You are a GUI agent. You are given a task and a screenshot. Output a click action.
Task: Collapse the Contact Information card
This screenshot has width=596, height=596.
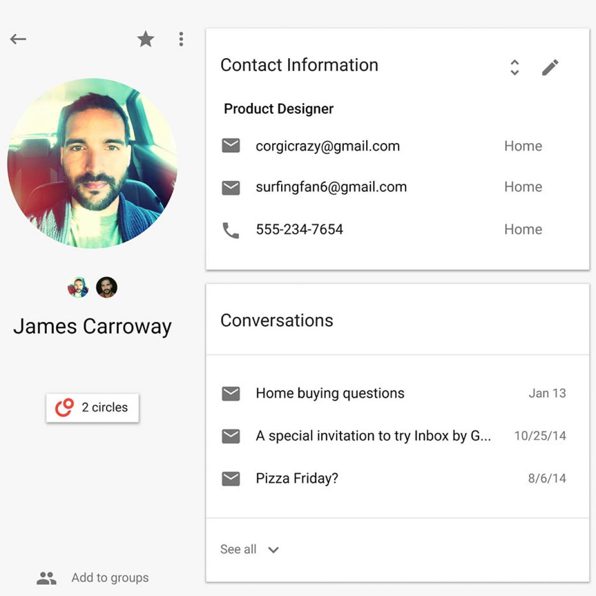515,67
